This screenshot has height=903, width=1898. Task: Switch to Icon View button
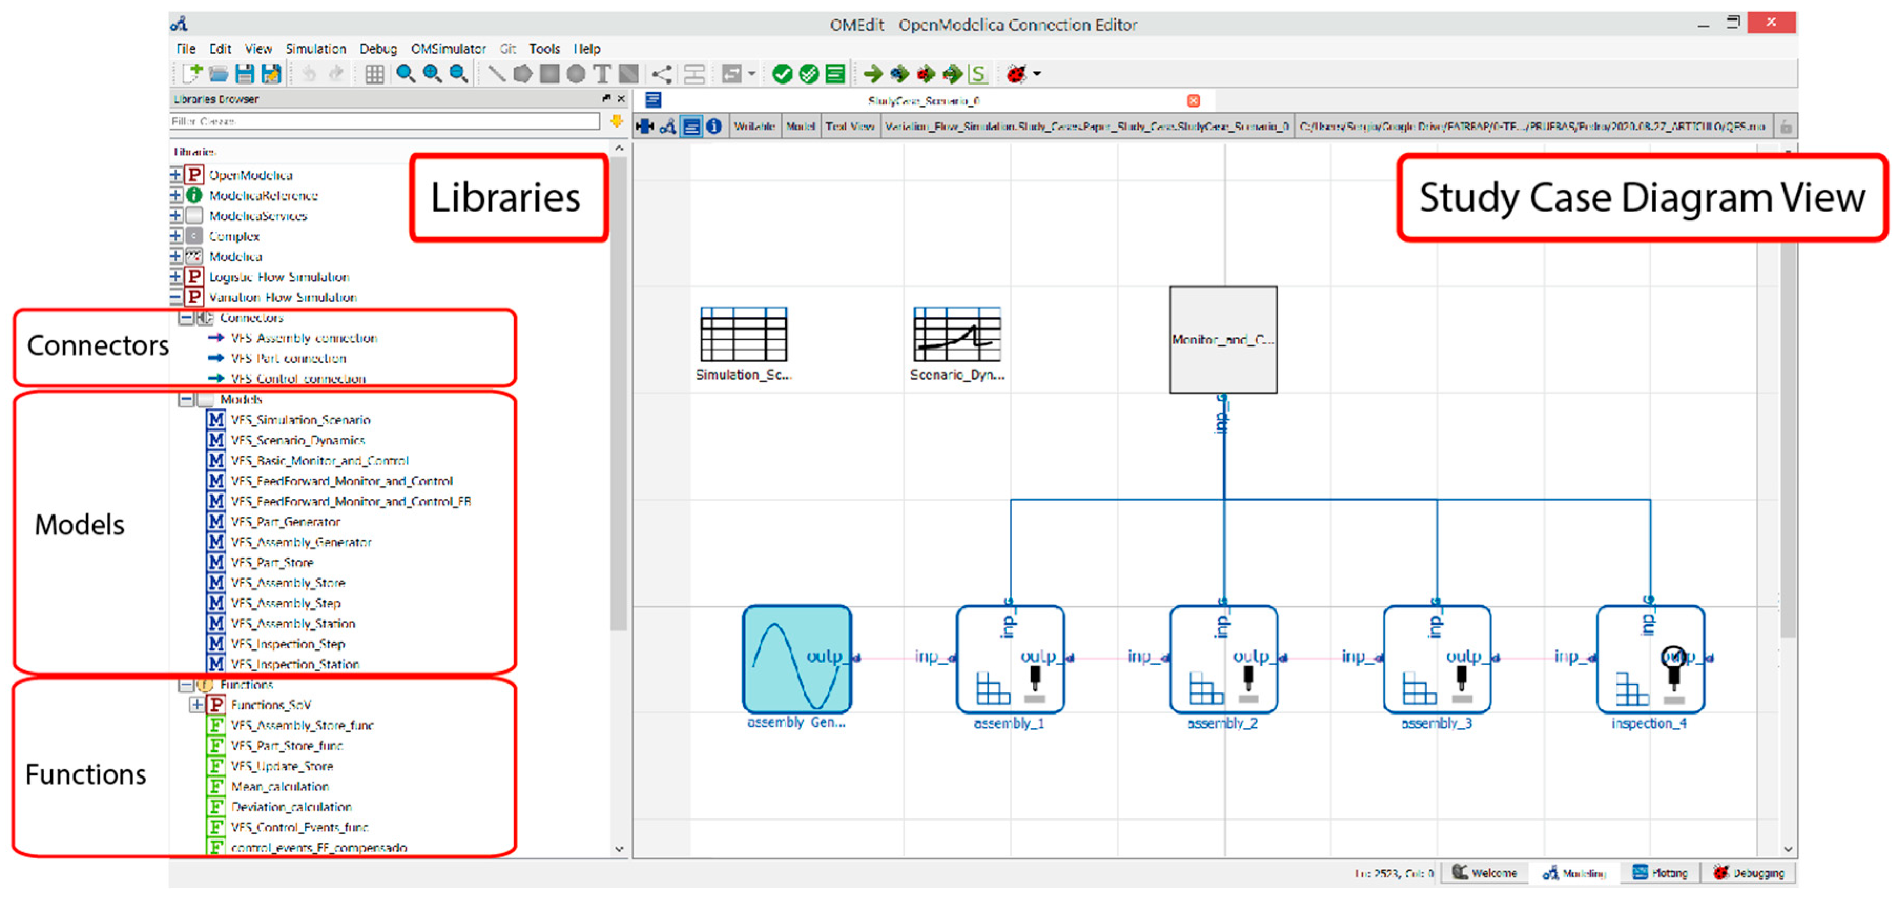click(x=645, y=127)
